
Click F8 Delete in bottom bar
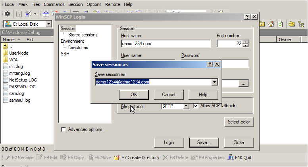tap(175, 158)
